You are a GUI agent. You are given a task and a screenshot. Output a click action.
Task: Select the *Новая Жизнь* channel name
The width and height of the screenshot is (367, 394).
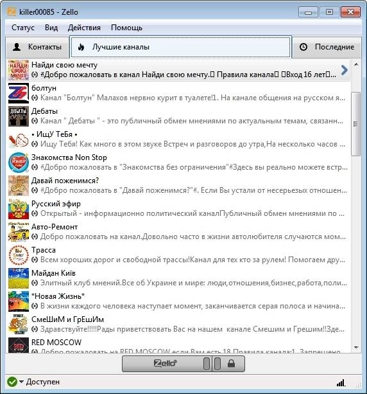point(58,296)
